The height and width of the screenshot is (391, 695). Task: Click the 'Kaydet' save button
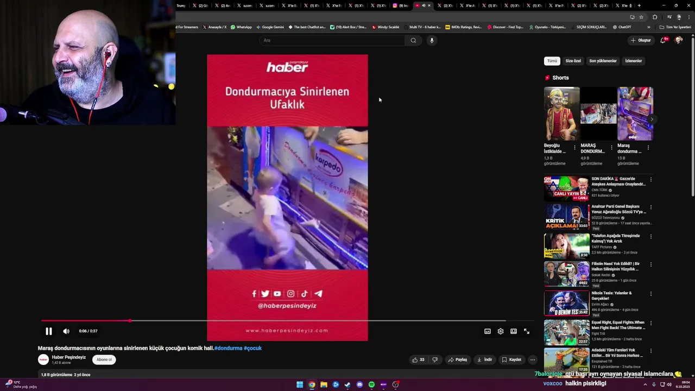pos(511,360)
